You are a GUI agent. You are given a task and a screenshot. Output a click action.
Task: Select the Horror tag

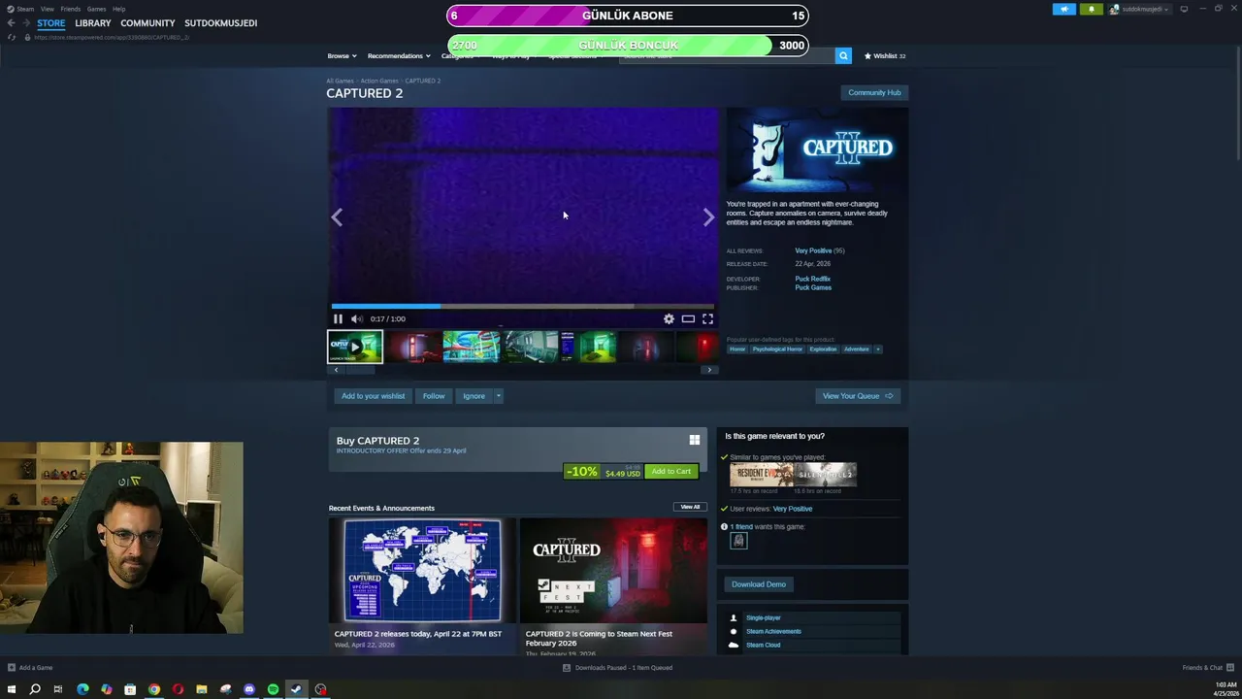[x=737, y=349]
